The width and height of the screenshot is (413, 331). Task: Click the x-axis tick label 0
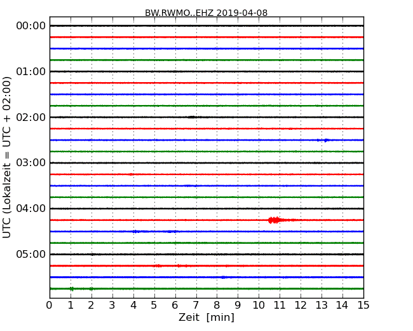coord(50,306)
